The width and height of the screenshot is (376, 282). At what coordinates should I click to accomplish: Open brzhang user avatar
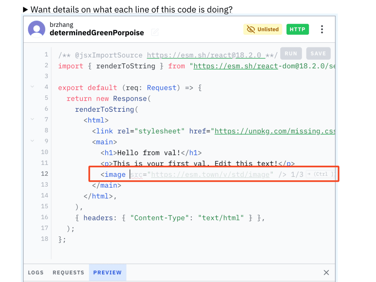37,29
